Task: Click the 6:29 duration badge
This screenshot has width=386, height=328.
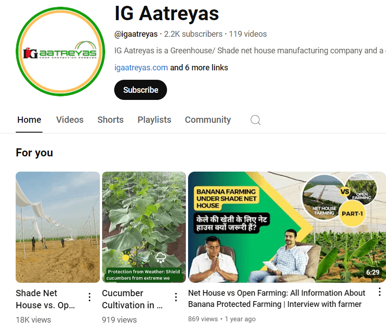Action: coord(373,272)
